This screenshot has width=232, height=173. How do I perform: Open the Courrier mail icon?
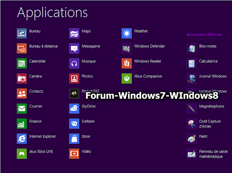[x=22, y=109]
